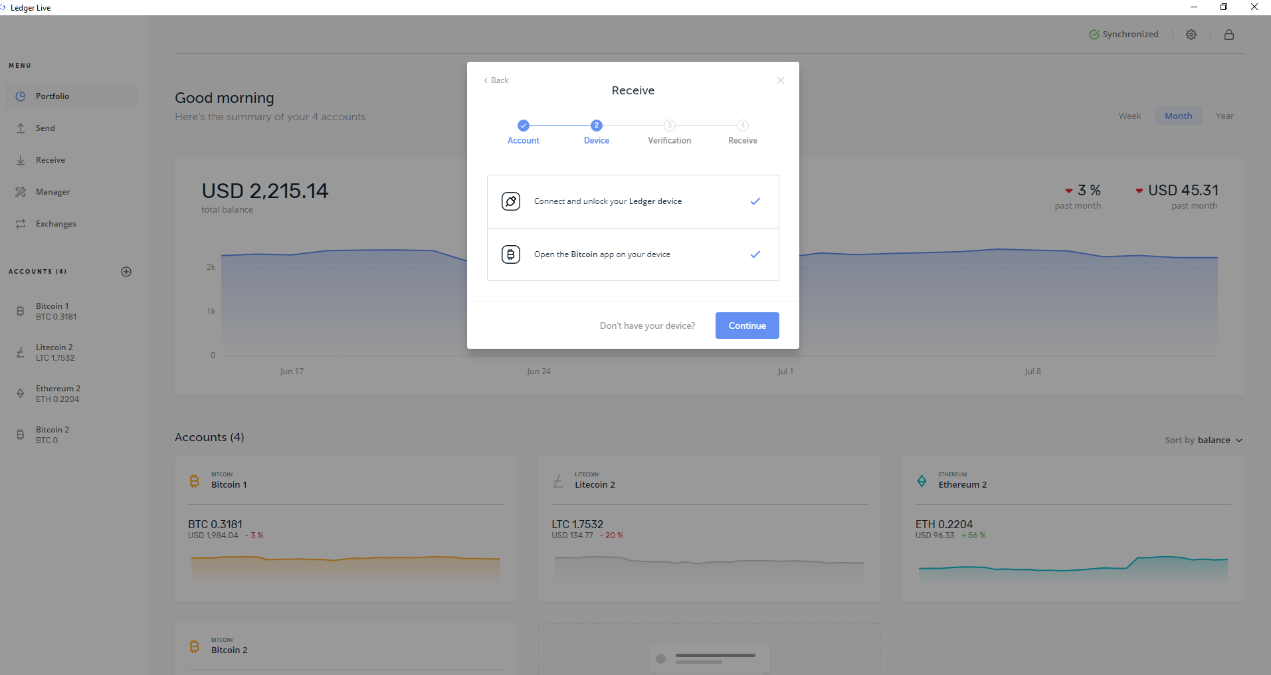Switch chart range to Week

[1129, 116]
